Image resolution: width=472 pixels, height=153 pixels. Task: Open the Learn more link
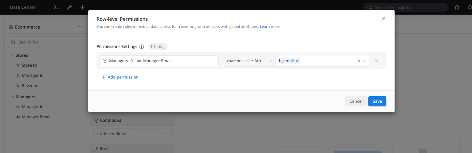click(270, 27)
